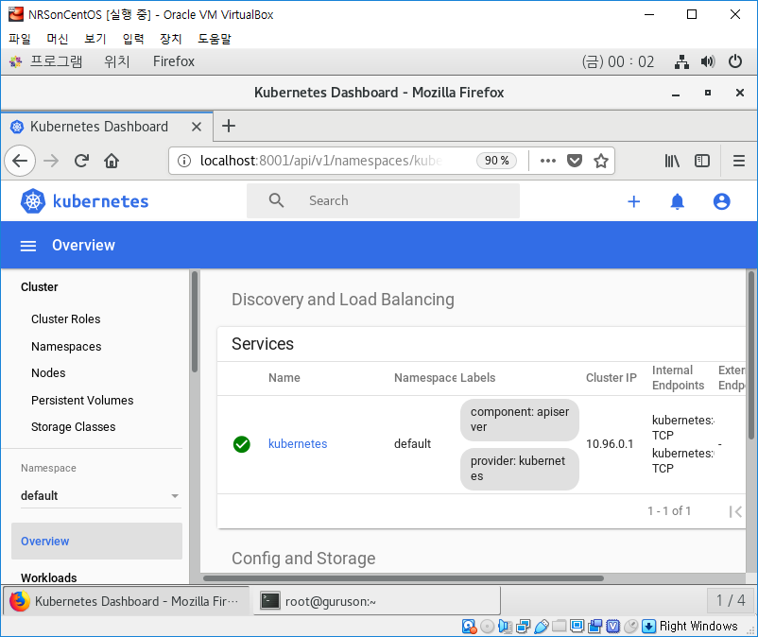Viewport: 758px width, 637px height.
Task: Open Namespaces in sidebar
Action: point(66,347)
